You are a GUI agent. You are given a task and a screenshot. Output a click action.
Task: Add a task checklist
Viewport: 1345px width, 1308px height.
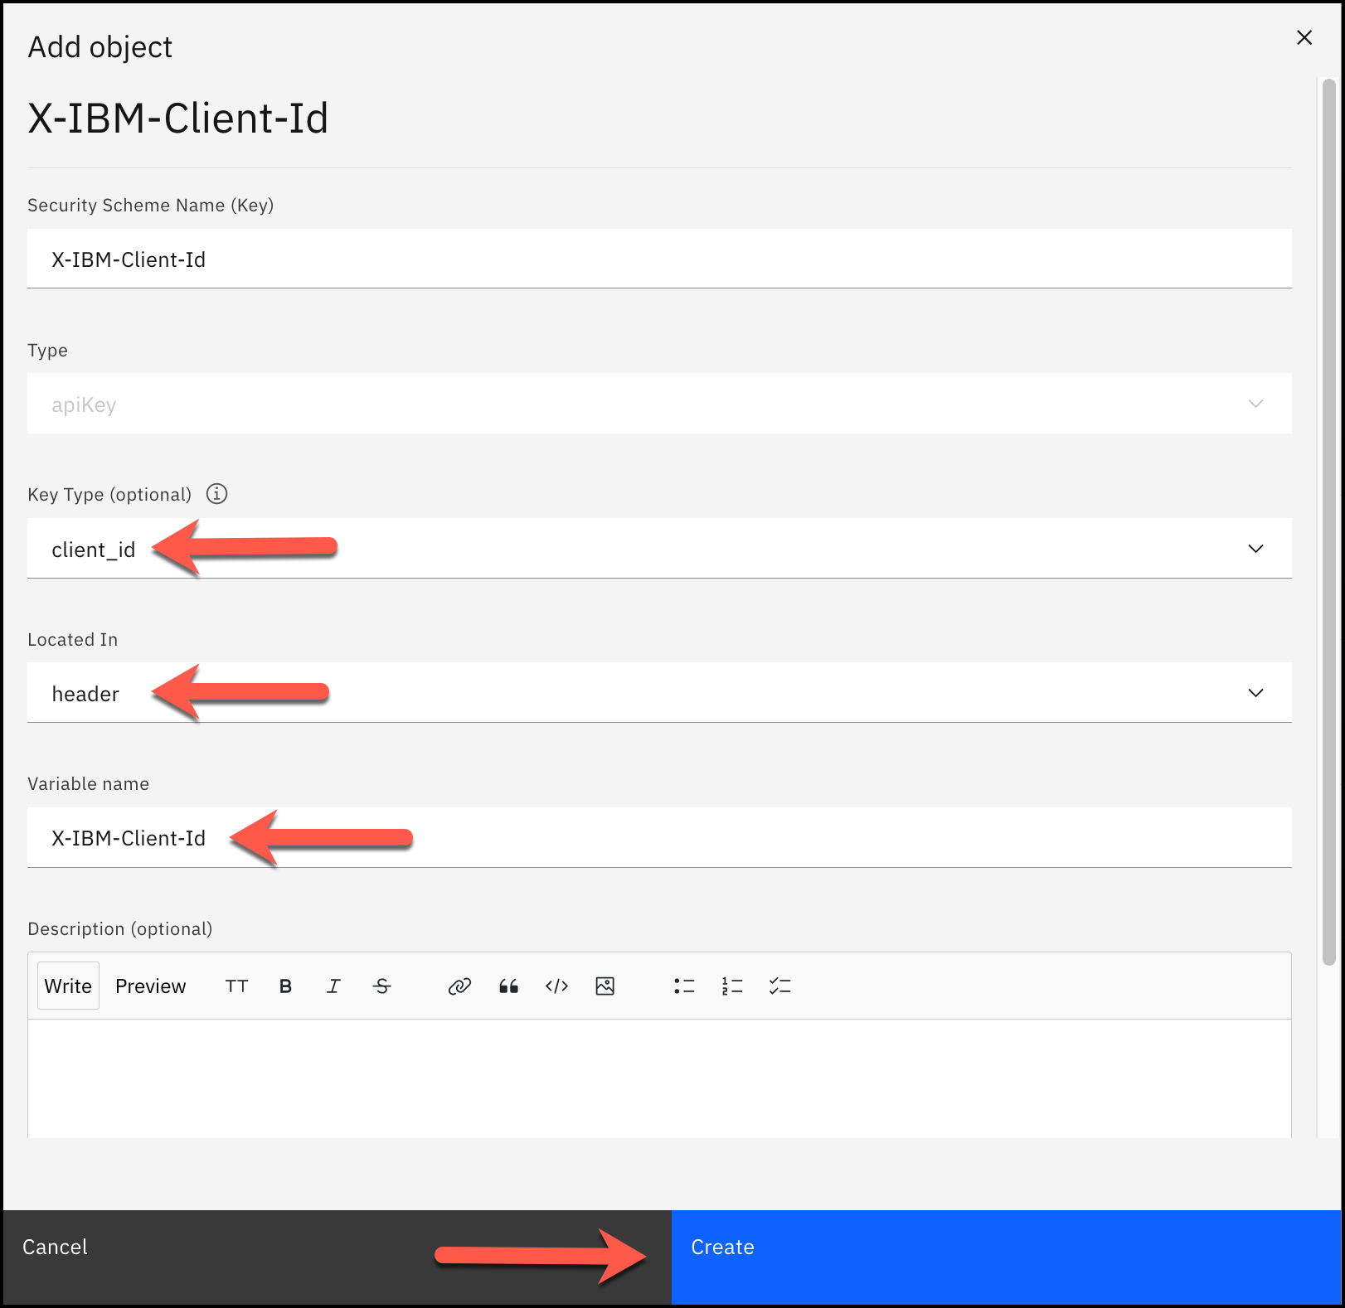point(780,986)
